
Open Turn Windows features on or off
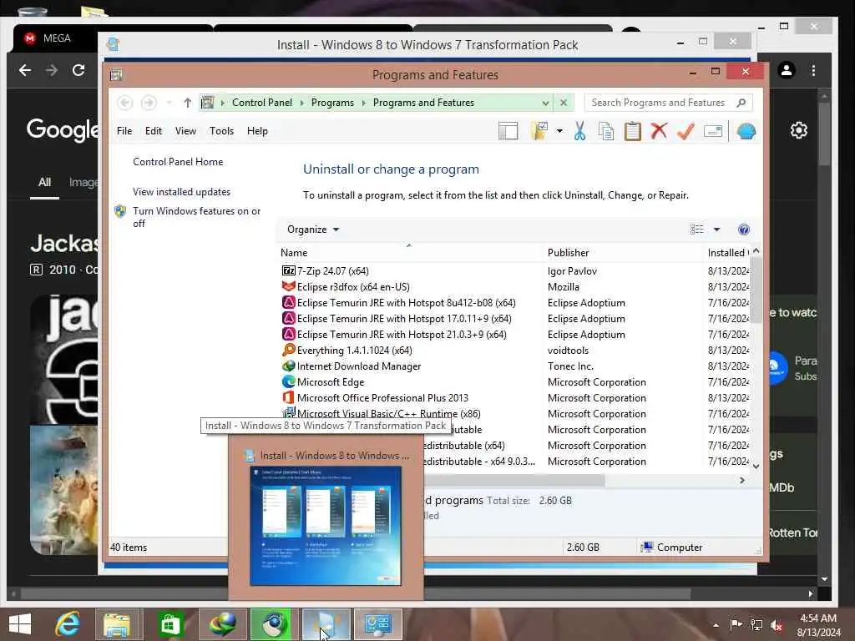(196, 217)
